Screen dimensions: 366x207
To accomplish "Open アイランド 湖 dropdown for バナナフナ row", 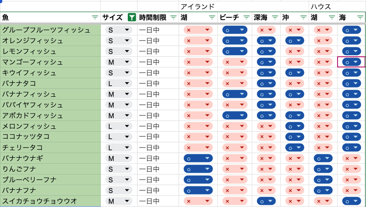I will pos(198,191).
